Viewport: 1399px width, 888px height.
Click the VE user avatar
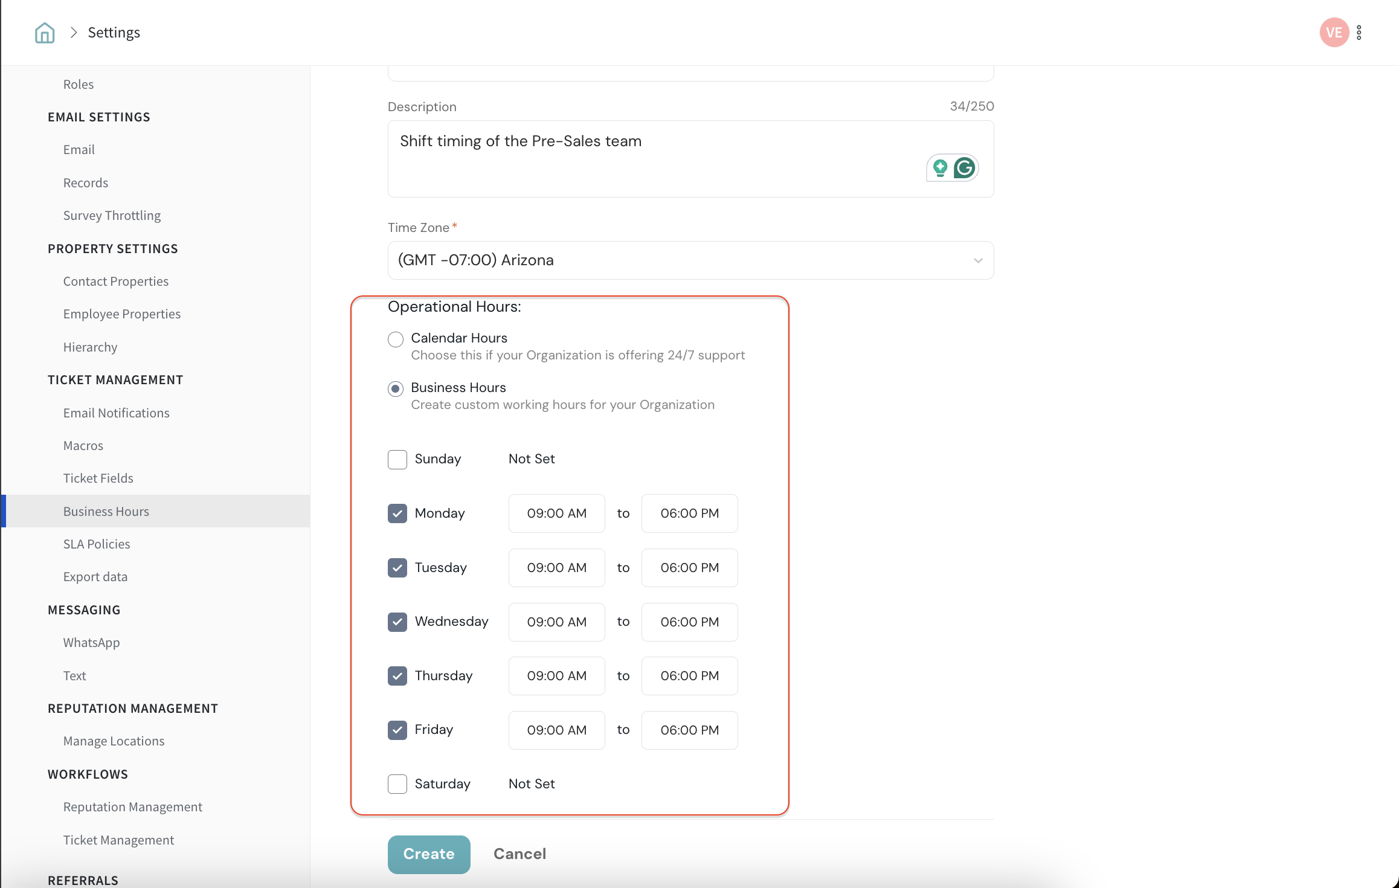[x=1334, y=33]
